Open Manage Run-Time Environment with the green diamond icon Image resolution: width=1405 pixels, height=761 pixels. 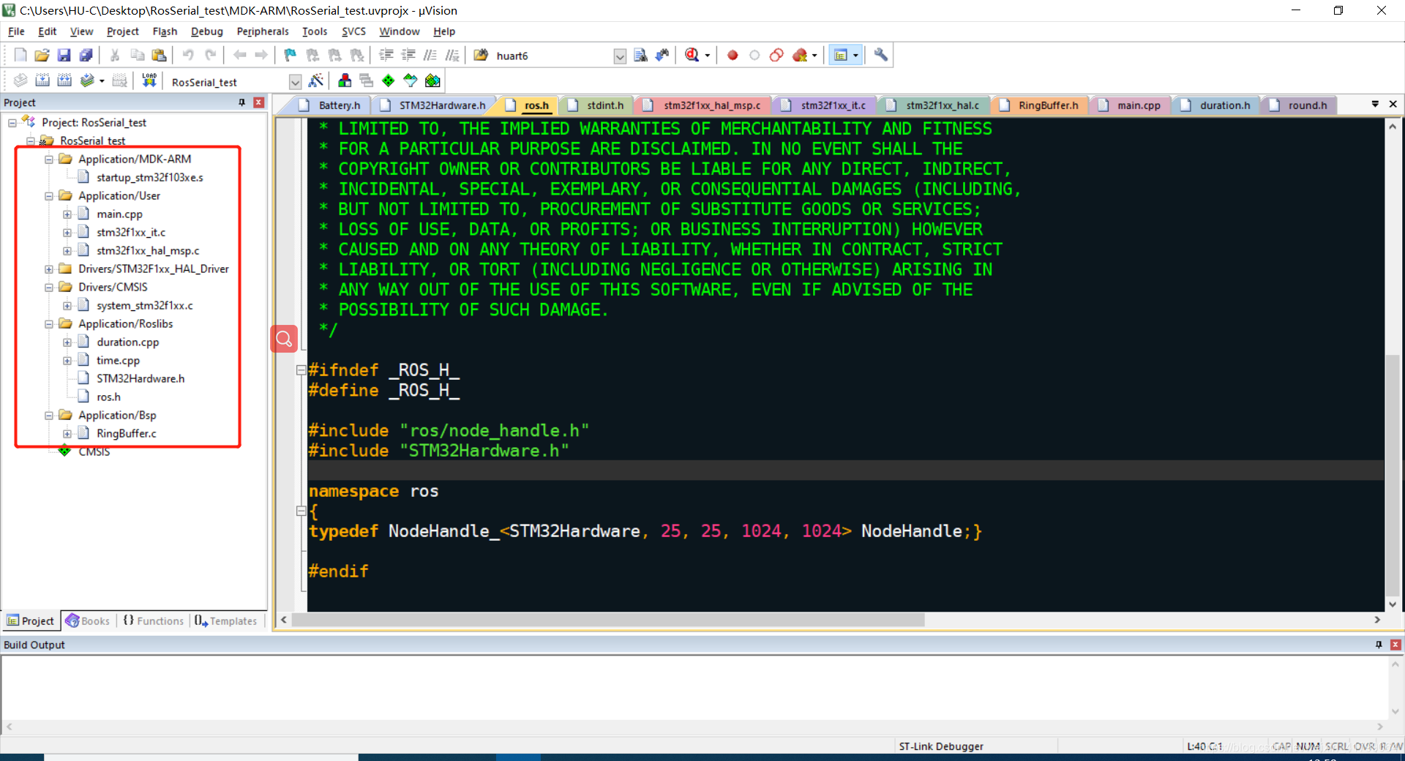coord(389,80)
